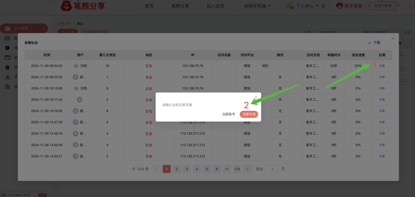Open the account ID card sidebar icon

pyautogui.click(x=8, y=38)
